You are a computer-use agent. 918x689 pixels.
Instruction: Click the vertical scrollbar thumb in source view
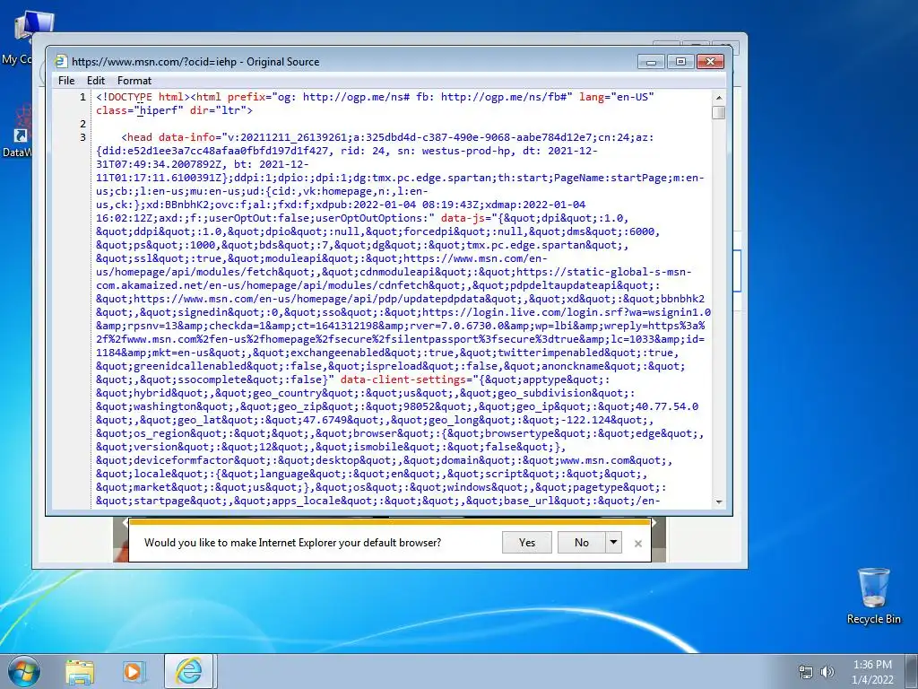(x=719, y=112)
